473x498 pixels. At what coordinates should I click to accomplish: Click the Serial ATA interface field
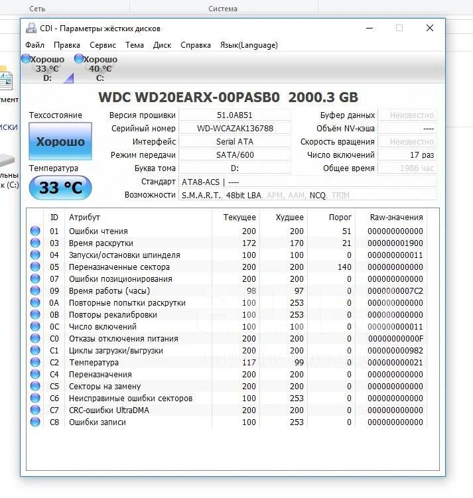pyautogui.click(x=235, y=142)
